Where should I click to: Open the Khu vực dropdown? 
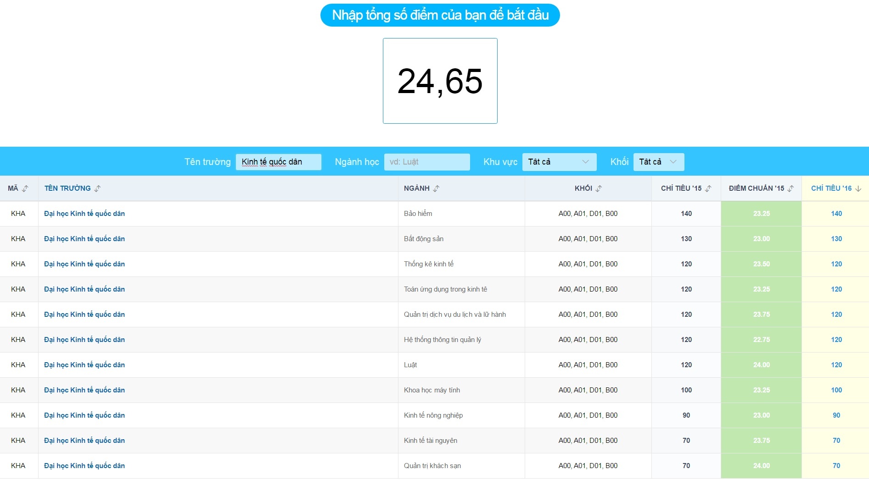pyautogui.click(x=559, y=162)
